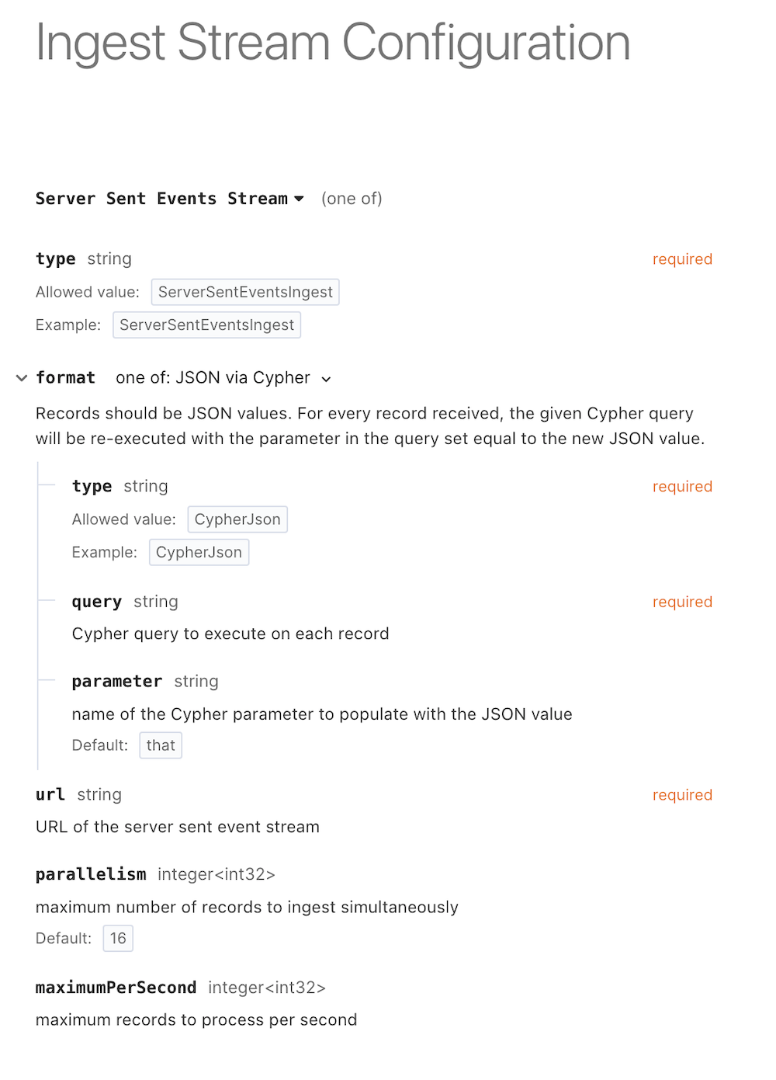Image resolution: width=776 pixels, height=1080 pixels.
Task: Click the Ingest Stream Configuration page title
Action: (x=332, y=43)
